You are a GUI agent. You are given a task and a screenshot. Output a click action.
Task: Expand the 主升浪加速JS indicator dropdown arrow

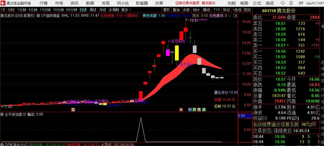(x=2, y=114)
